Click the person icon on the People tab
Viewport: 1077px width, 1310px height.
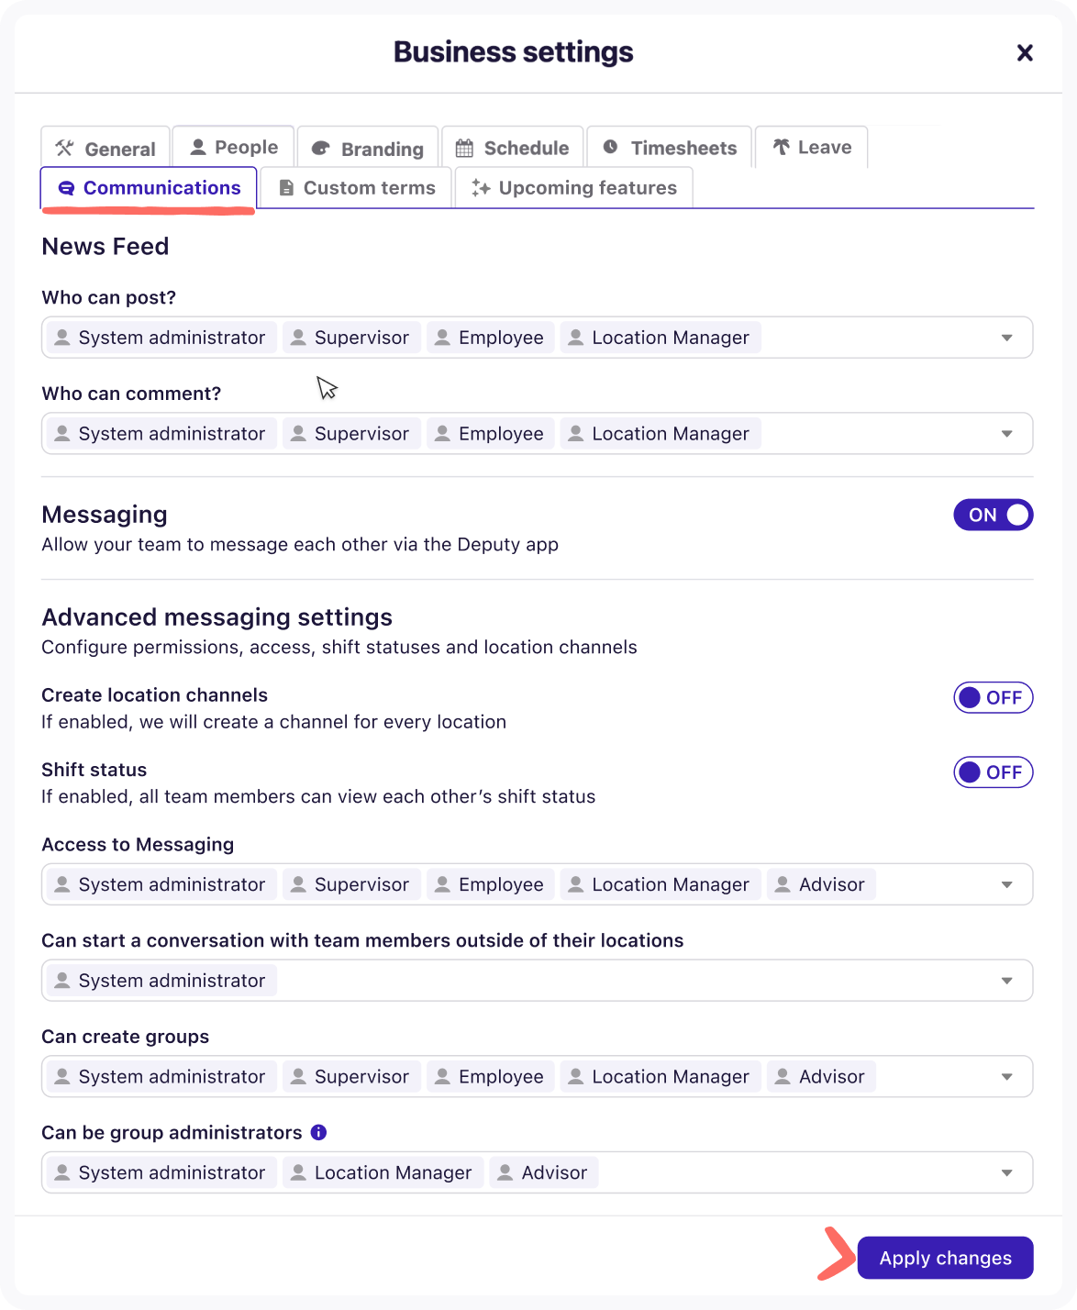[x=196, y=145]
